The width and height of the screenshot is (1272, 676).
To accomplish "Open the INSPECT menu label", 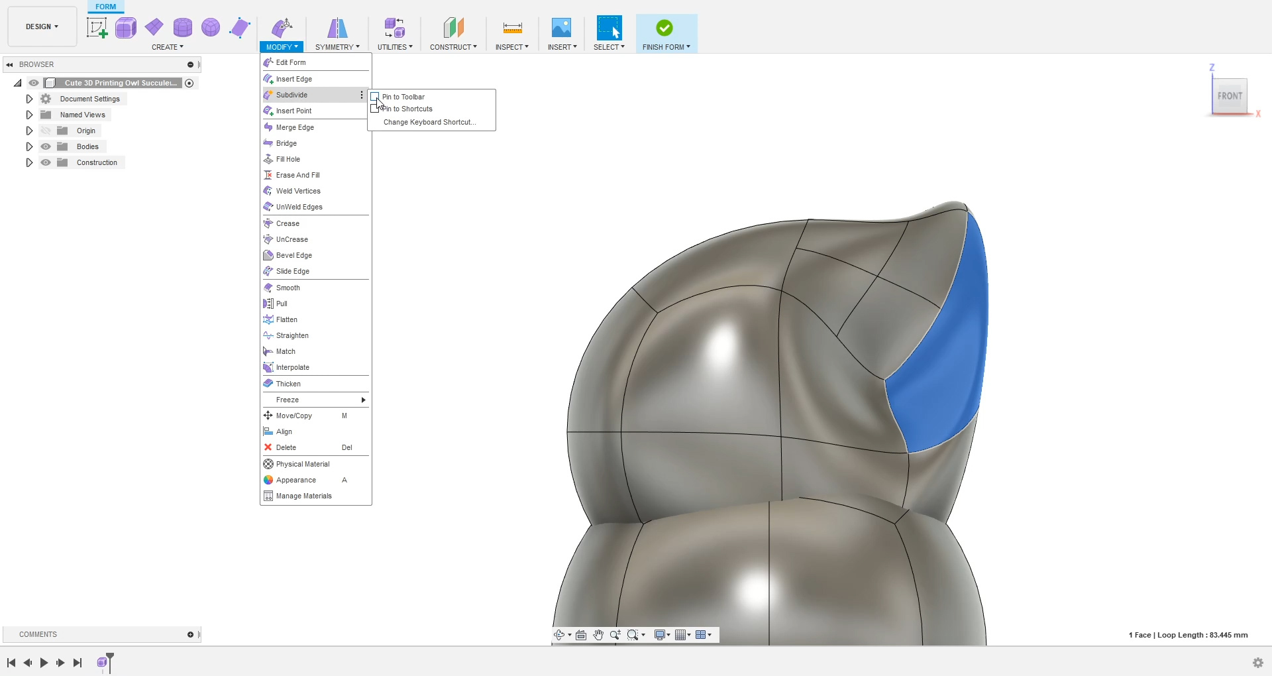I will [x=512, y=47].
